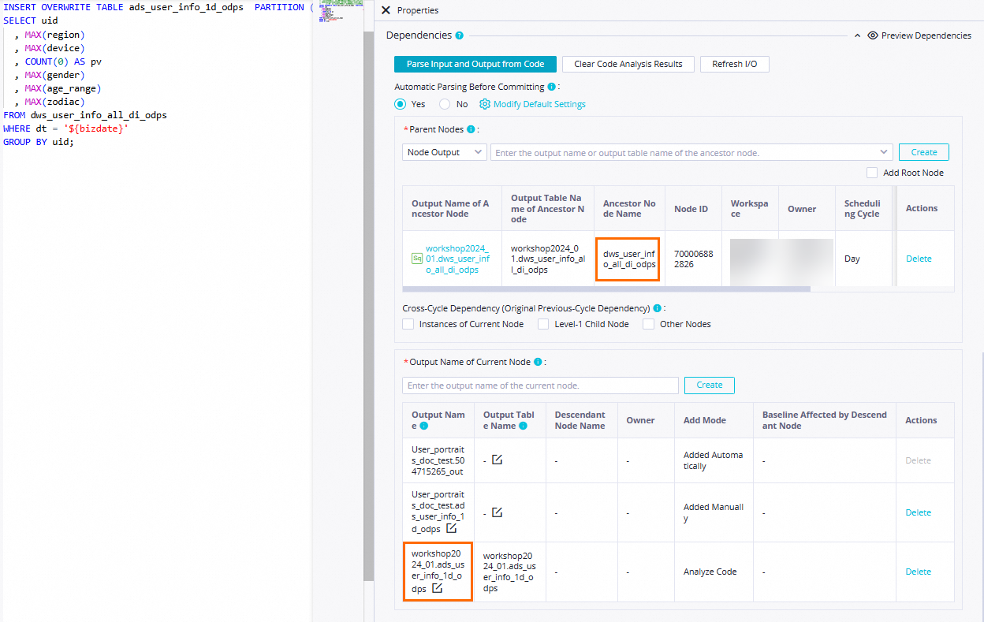Expand the ancestor node search dropdown arrow

[x=884, y=152]
